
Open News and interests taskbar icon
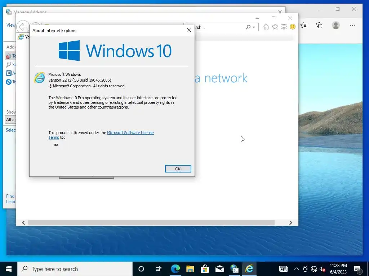pyautogui.click(x=284, y=269)
